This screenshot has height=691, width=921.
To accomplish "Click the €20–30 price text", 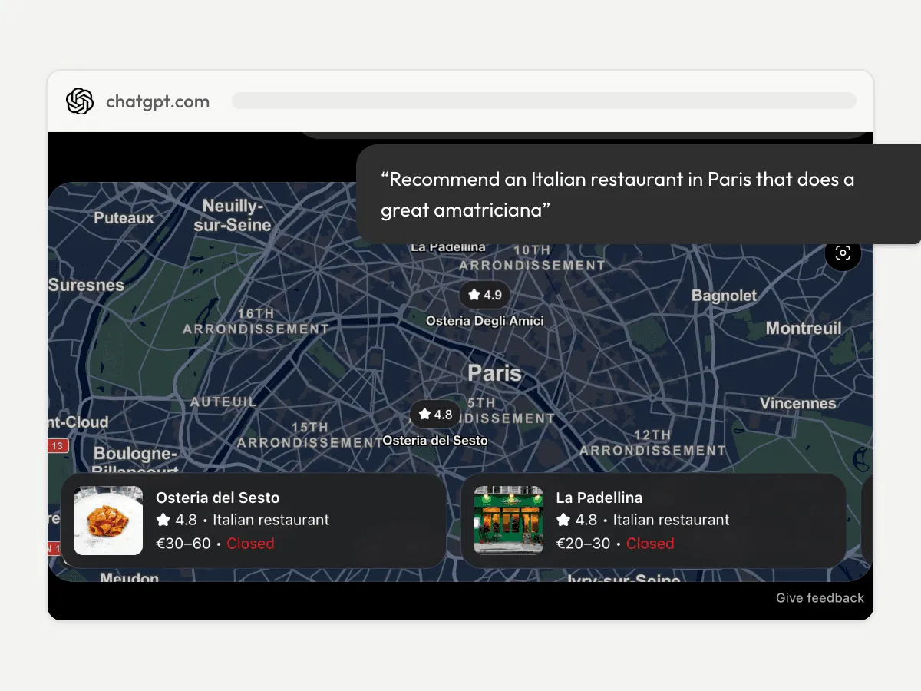I will tap(583, 544).
